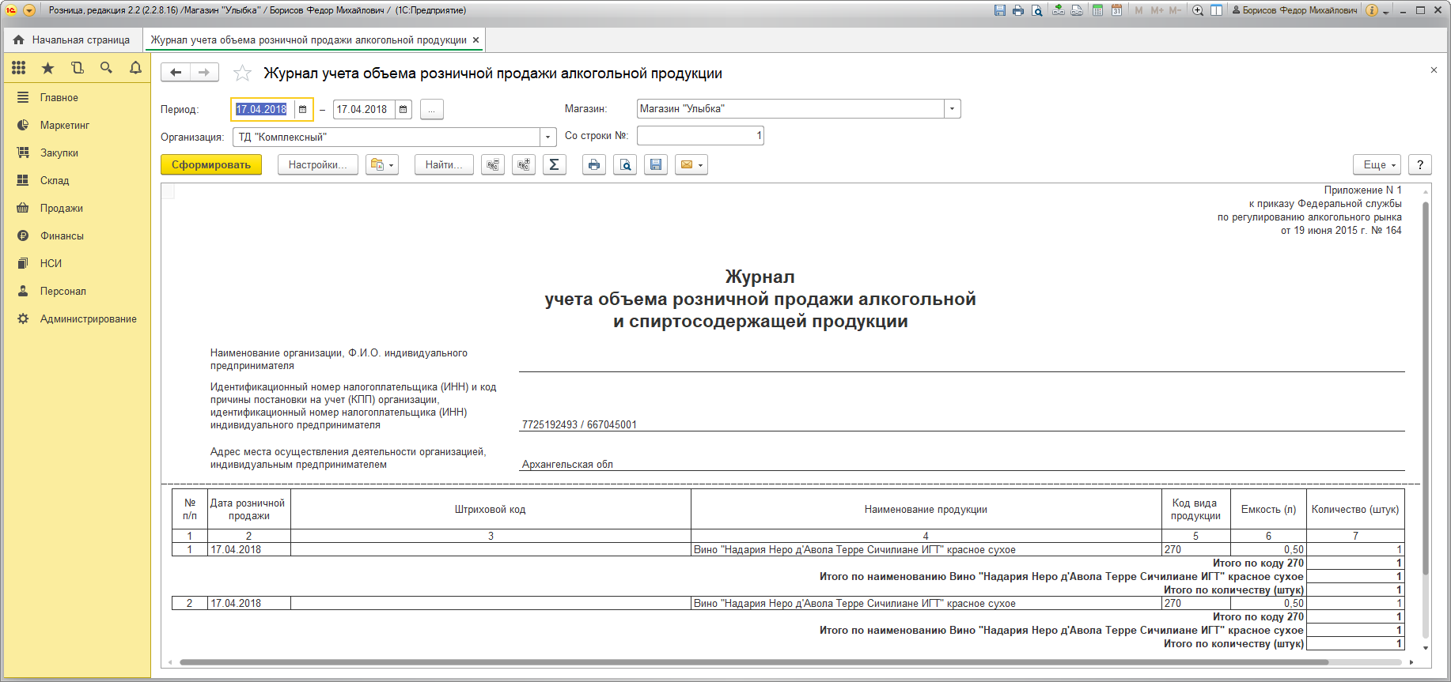Switch to the Начальная страница tab

(x=72, y=40)
